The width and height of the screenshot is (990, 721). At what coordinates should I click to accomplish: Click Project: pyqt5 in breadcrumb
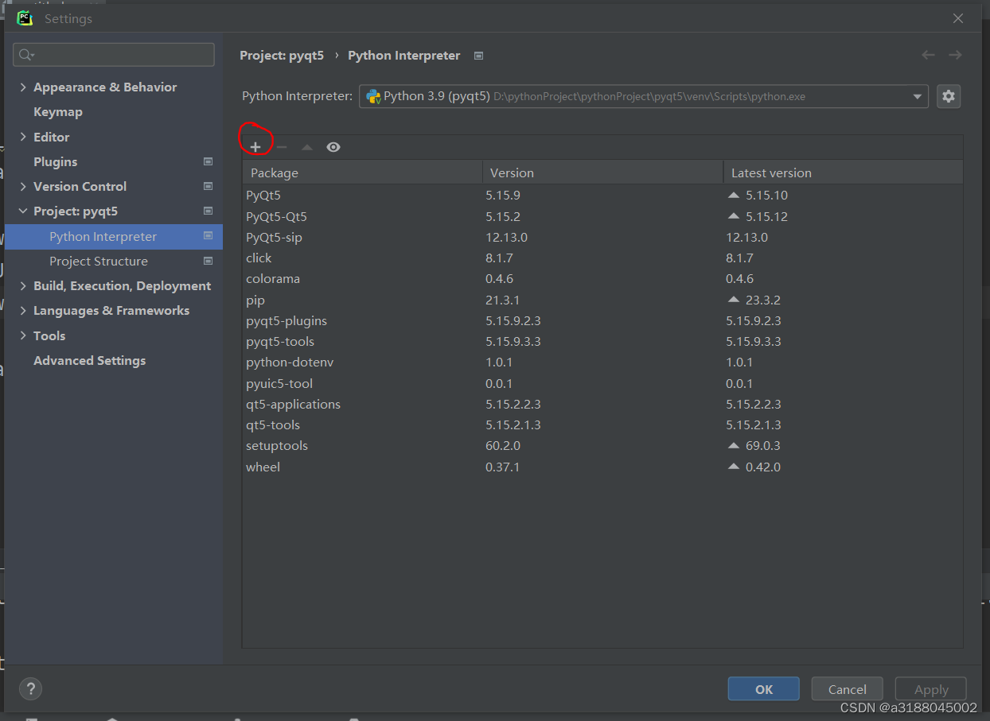click(282, 56)
